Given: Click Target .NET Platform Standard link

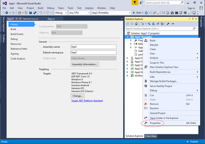Looking at the screenshot, I should click(87, 100).
